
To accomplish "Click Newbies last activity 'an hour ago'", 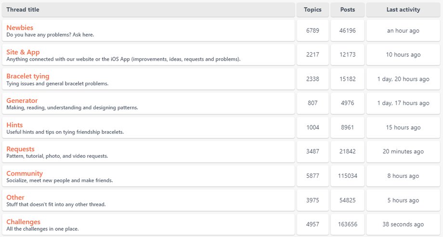I will coord(403,31).
